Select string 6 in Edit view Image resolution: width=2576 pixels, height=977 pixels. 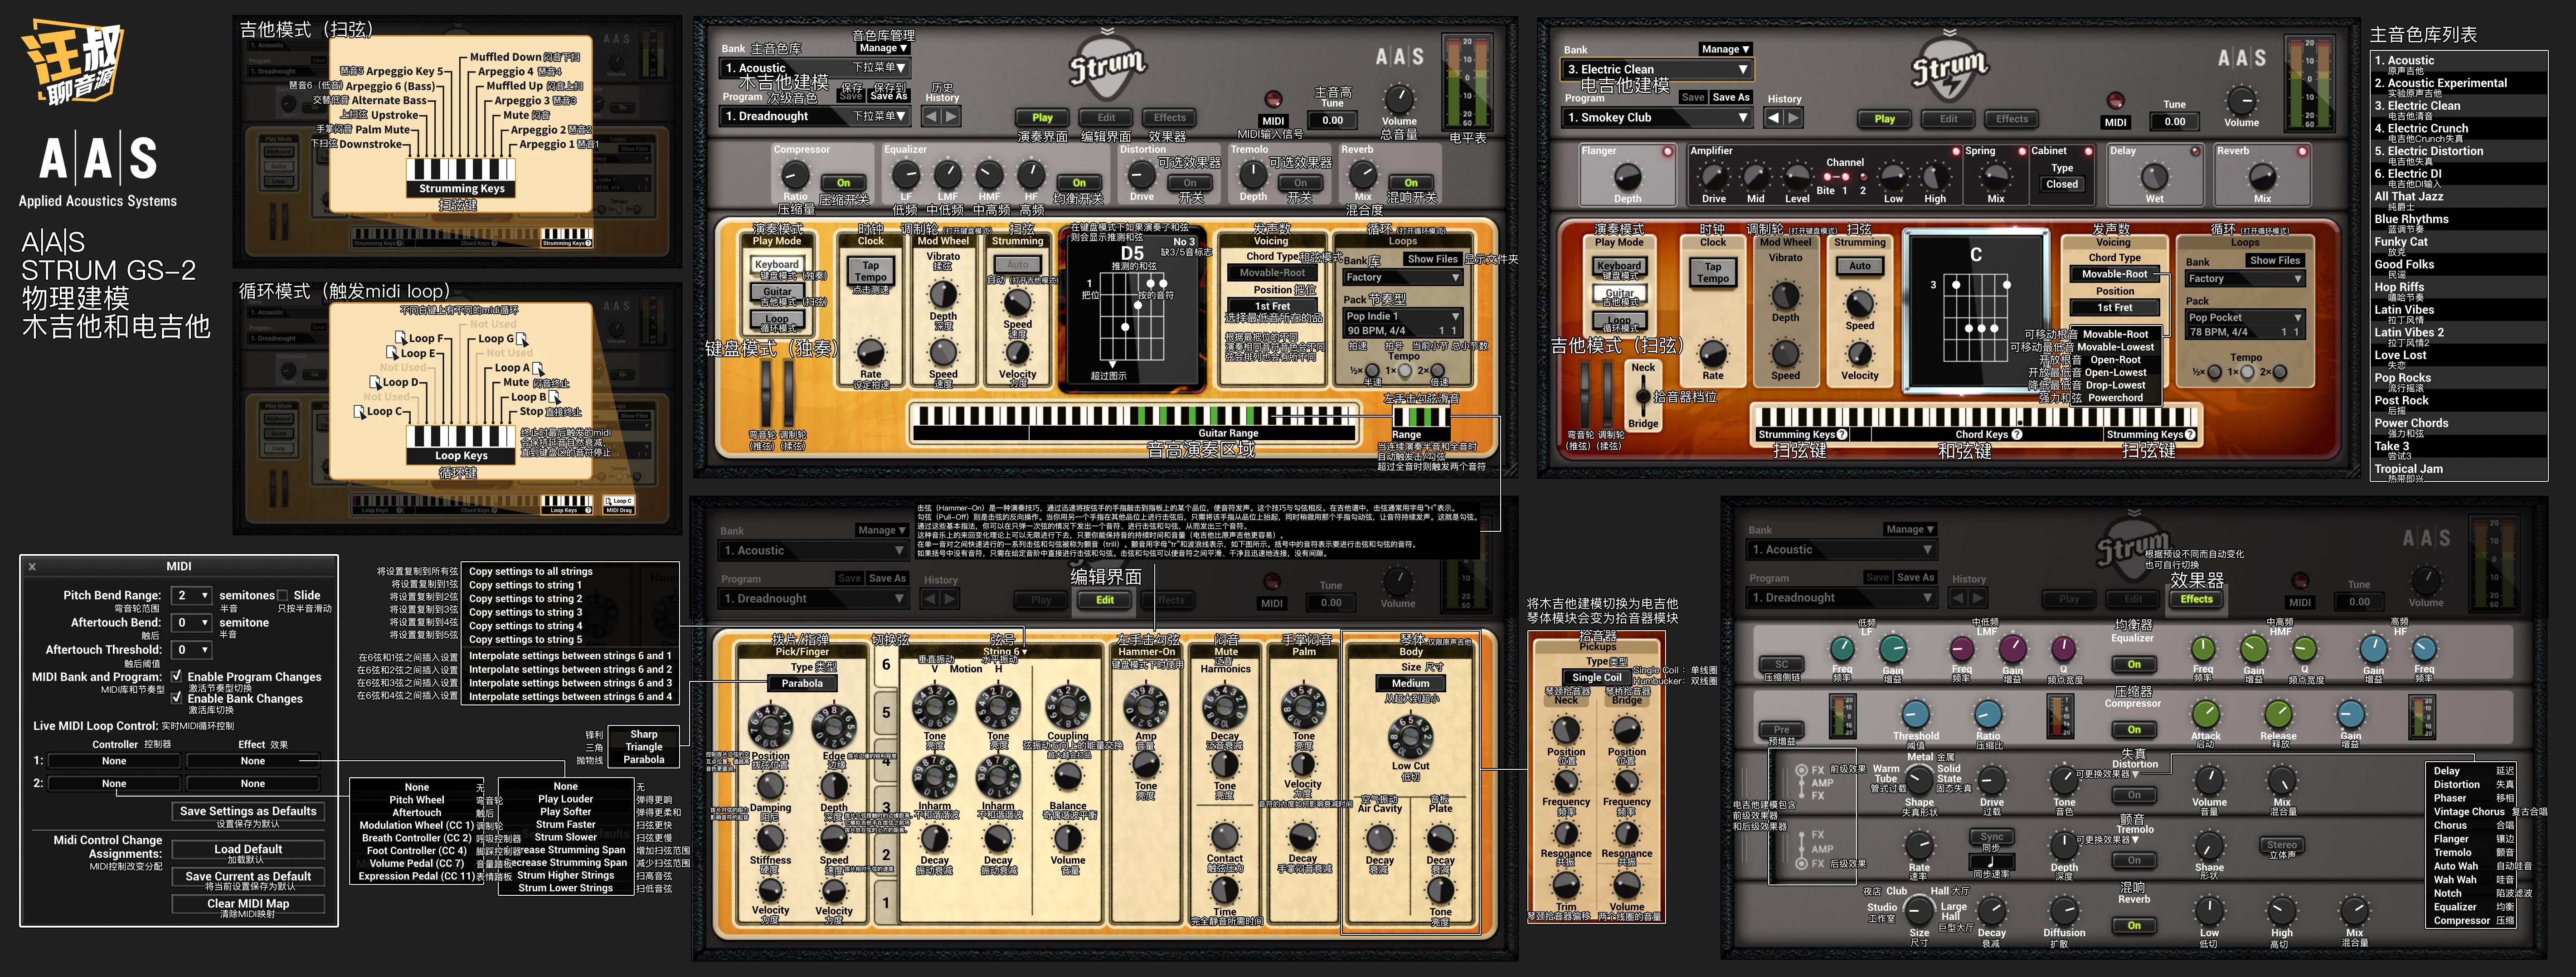tap(886, 664)
